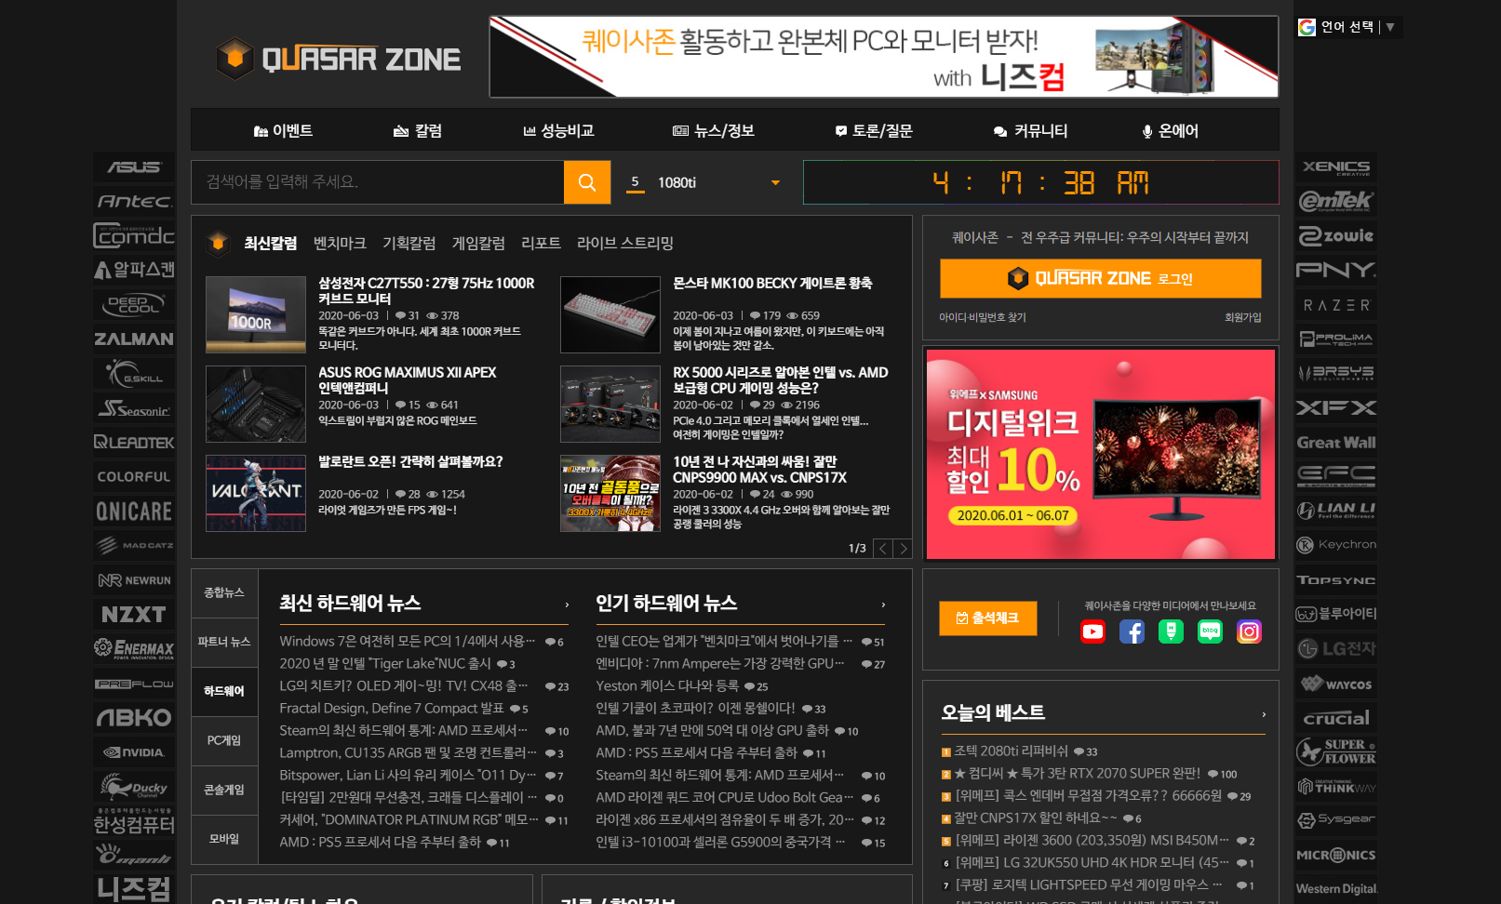
Task: Click the 회원가입 link
Action: pos(1243,318)
